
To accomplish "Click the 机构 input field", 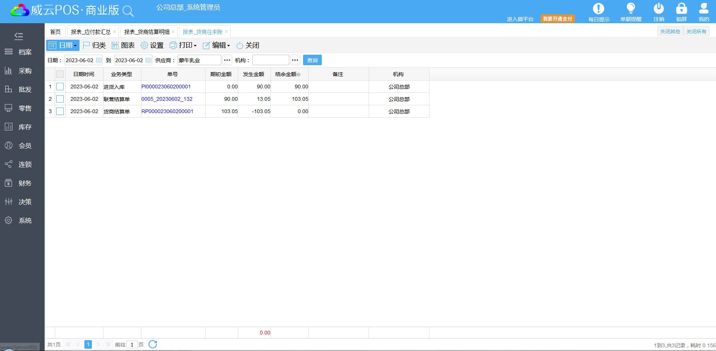I will tap(270, 60).
